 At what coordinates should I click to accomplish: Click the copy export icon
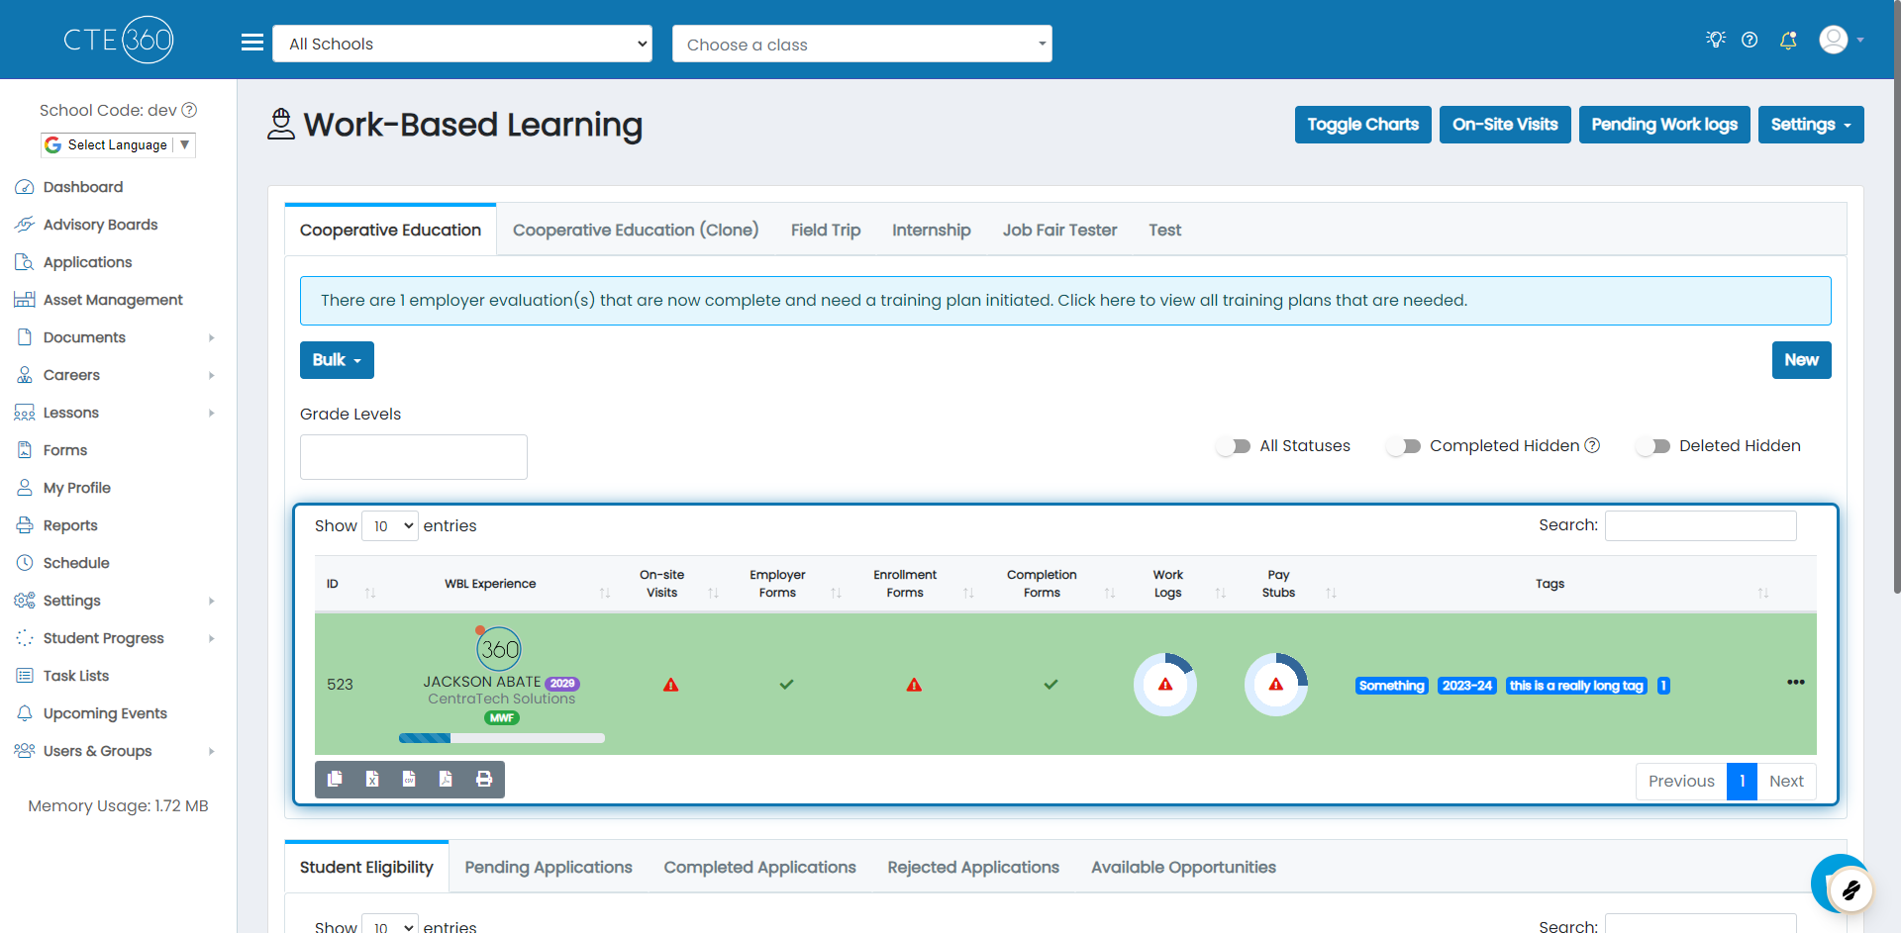(335, 779)
